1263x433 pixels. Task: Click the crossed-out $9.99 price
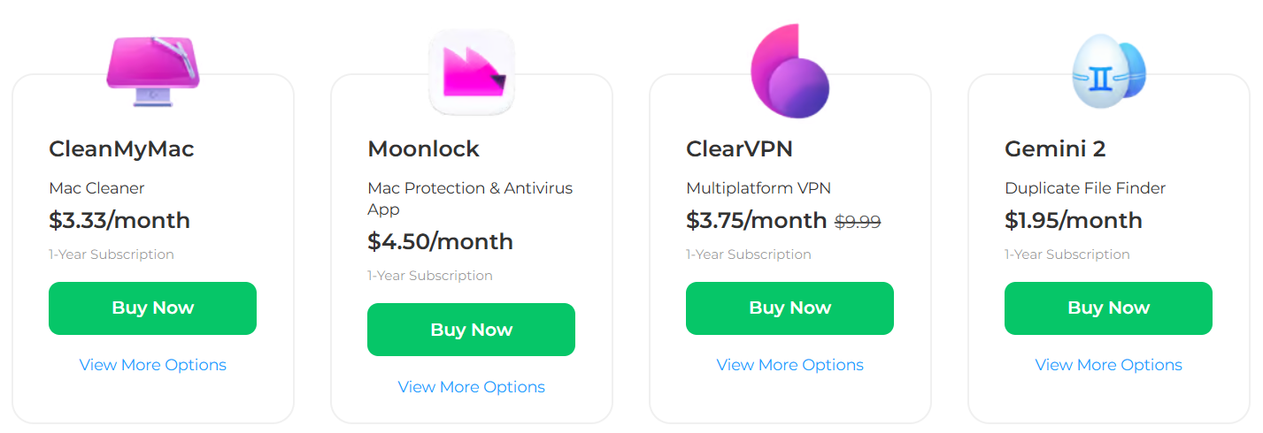pyautogui.click(x=858, y=222)
